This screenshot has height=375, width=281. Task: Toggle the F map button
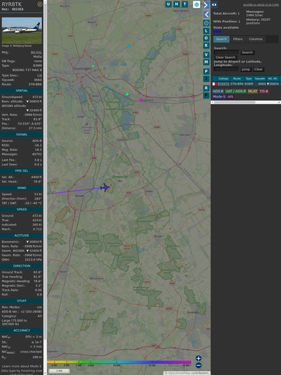click(206, 95)
